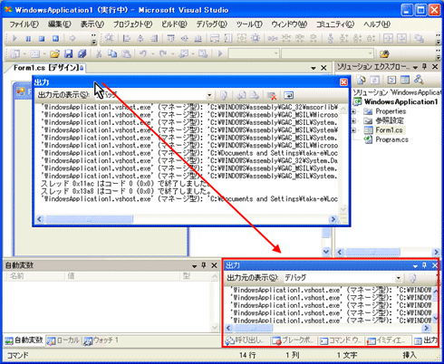
Task: Click the Bring to Front icon
Action: pos(419,38)
